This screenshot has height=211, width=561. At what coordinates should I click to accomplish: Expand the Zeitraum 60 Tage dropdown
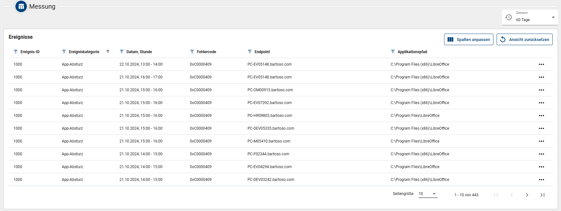click(553, 18)
